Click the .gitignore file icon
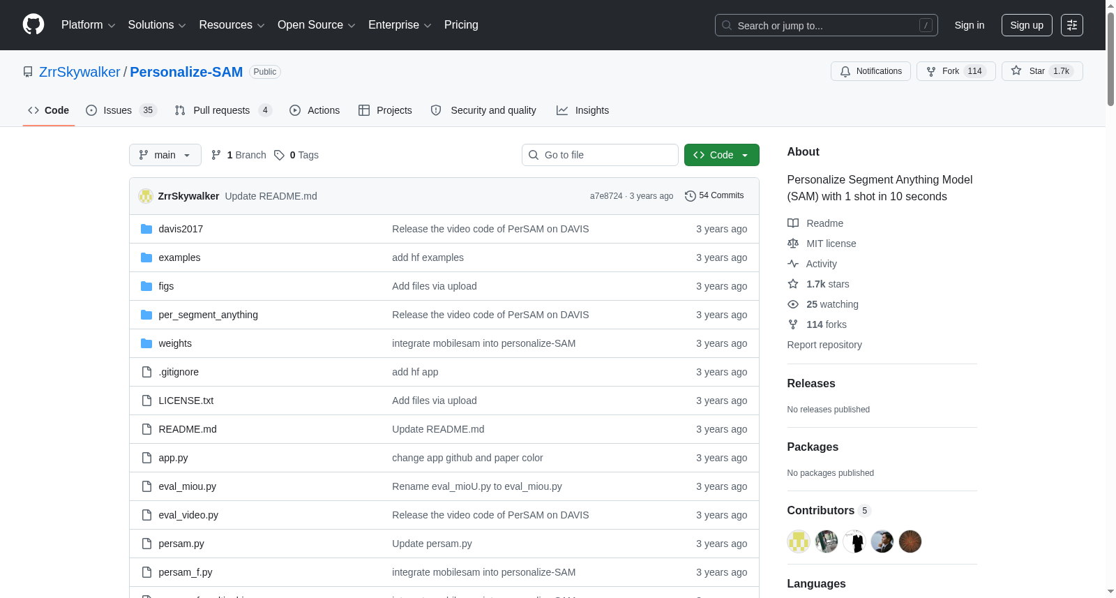Image resolution: width=1116 pixels, height=598 pixels. [x=146, y=372]
